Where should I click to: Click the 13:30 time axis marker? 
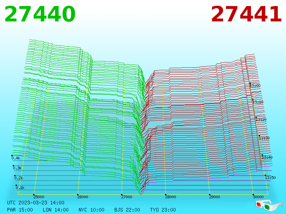pos(264,138)
